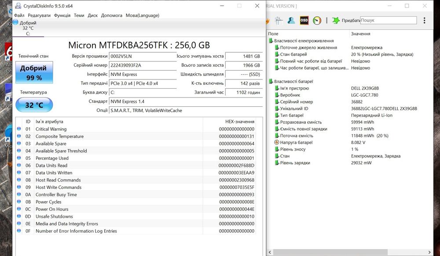
Task: Click the serial number field 222439093F2A
Action: [x=143, y=65]
